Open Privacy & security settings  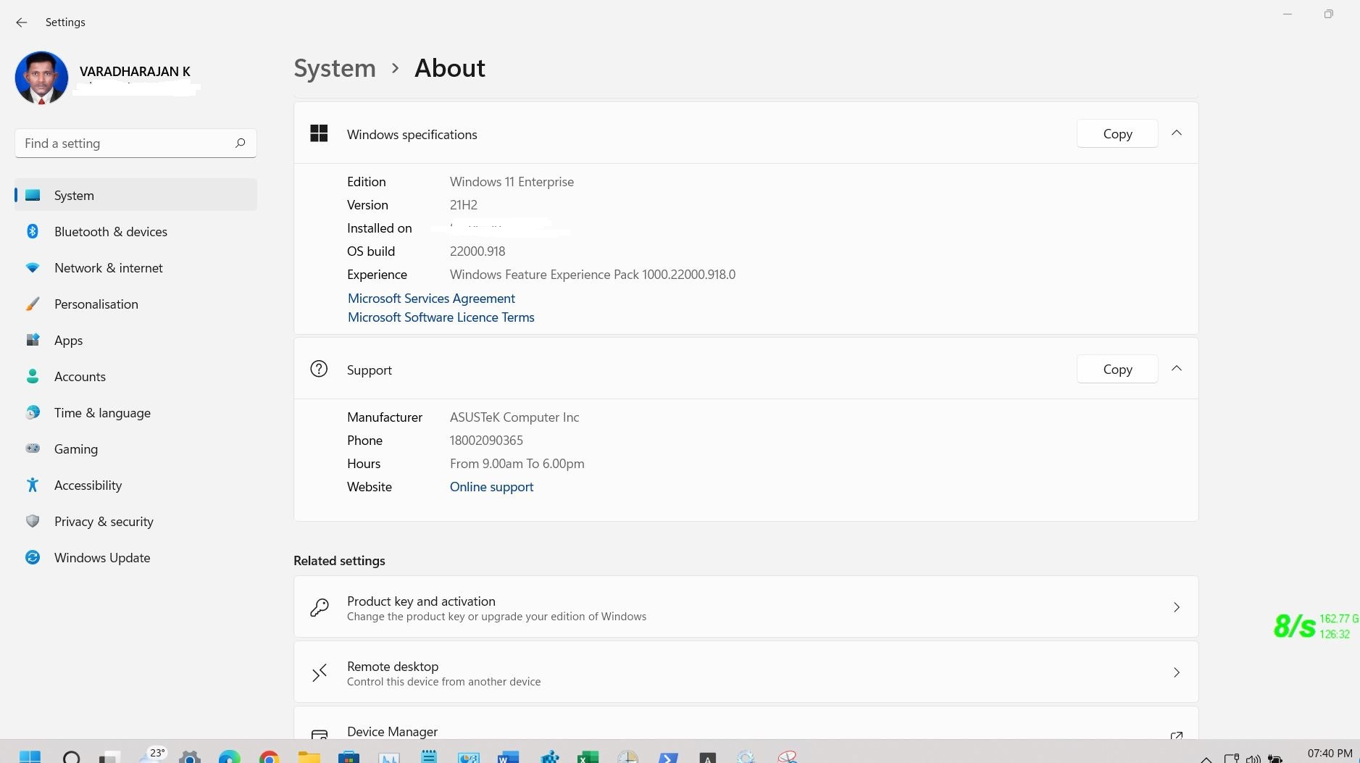[x=135, y=521]
